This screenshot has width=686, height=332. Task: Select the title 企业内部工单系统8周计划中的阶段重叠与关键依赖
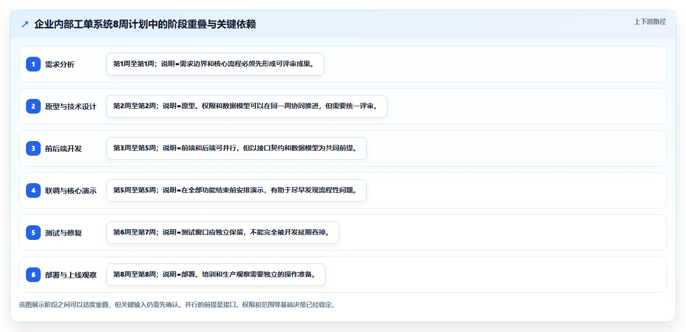pyautogui.click(x=145, y=24)
